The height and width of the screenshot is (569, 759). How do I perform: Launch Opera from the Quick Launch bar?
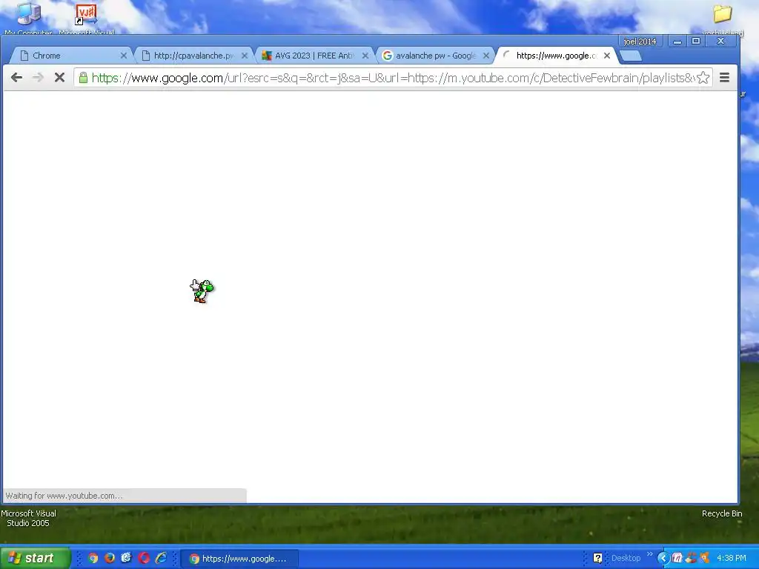click(144, 558)
